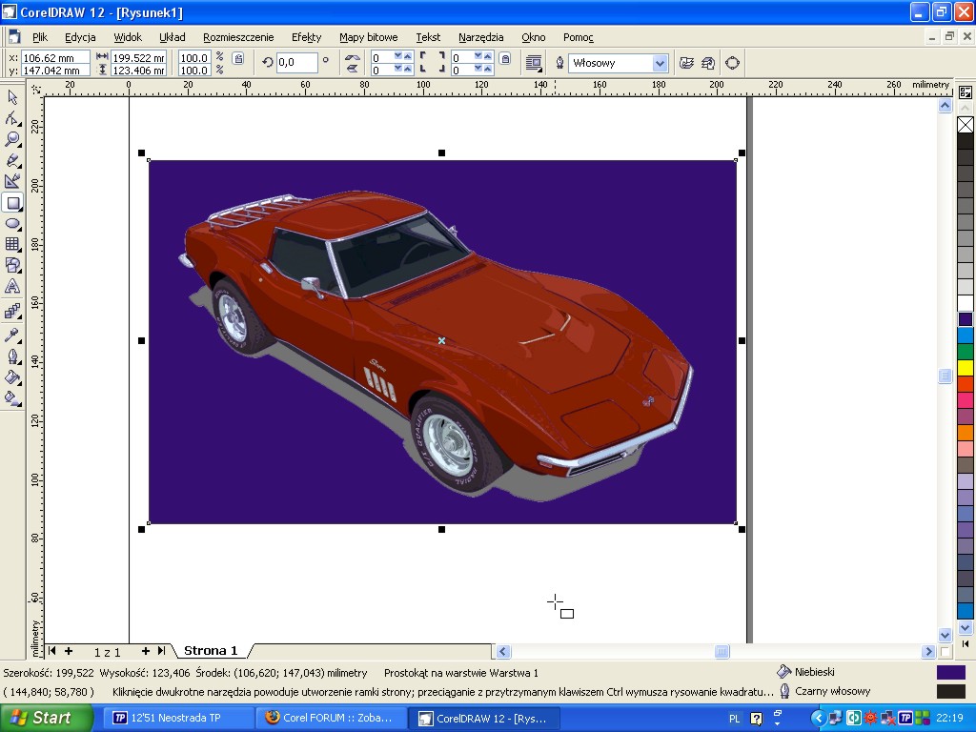The width and height of the screenshot is (976, 732).
Task: Toggle round corners together lock
Action: point(505,59)
